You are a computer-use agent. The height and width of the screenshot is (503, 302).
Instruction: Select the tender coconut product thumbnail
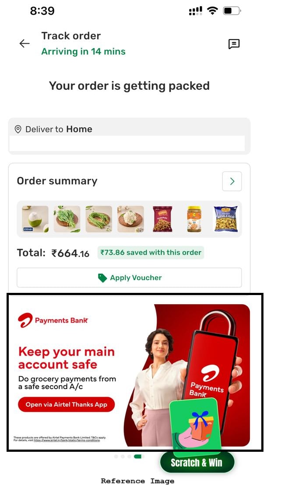click(x=35, y=219)
